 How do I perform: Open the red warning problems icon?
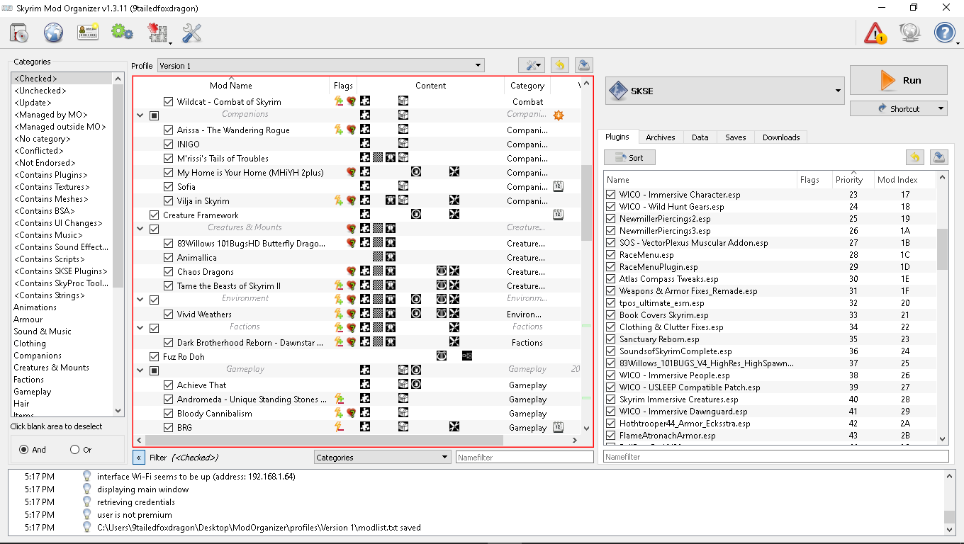pos(876,33)
